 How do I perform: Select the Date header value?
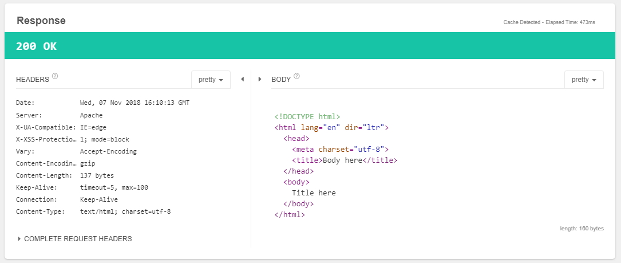pos(135,103)
